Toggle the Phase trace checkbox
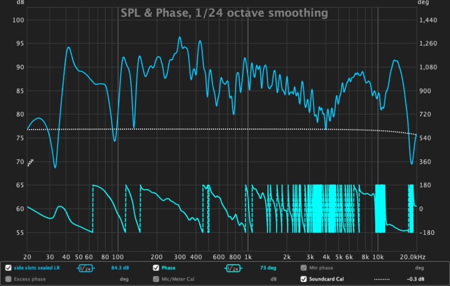The height and width of the screenshot is (286, 450). (x=156, y=268)
